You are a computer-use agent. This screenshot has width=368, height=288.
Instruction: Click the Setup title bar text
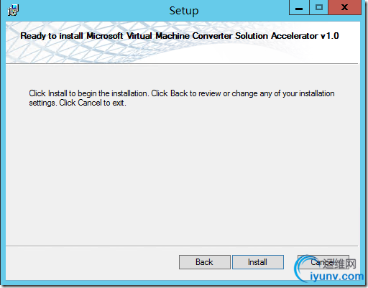(184, 11)
